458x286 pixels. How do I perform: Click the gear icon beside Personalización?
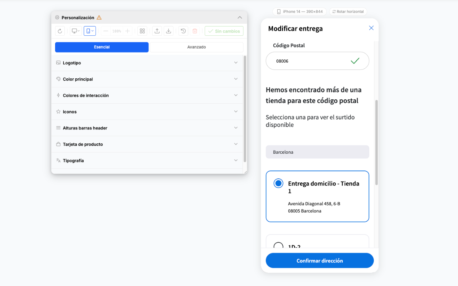click(x=57, y=18)
